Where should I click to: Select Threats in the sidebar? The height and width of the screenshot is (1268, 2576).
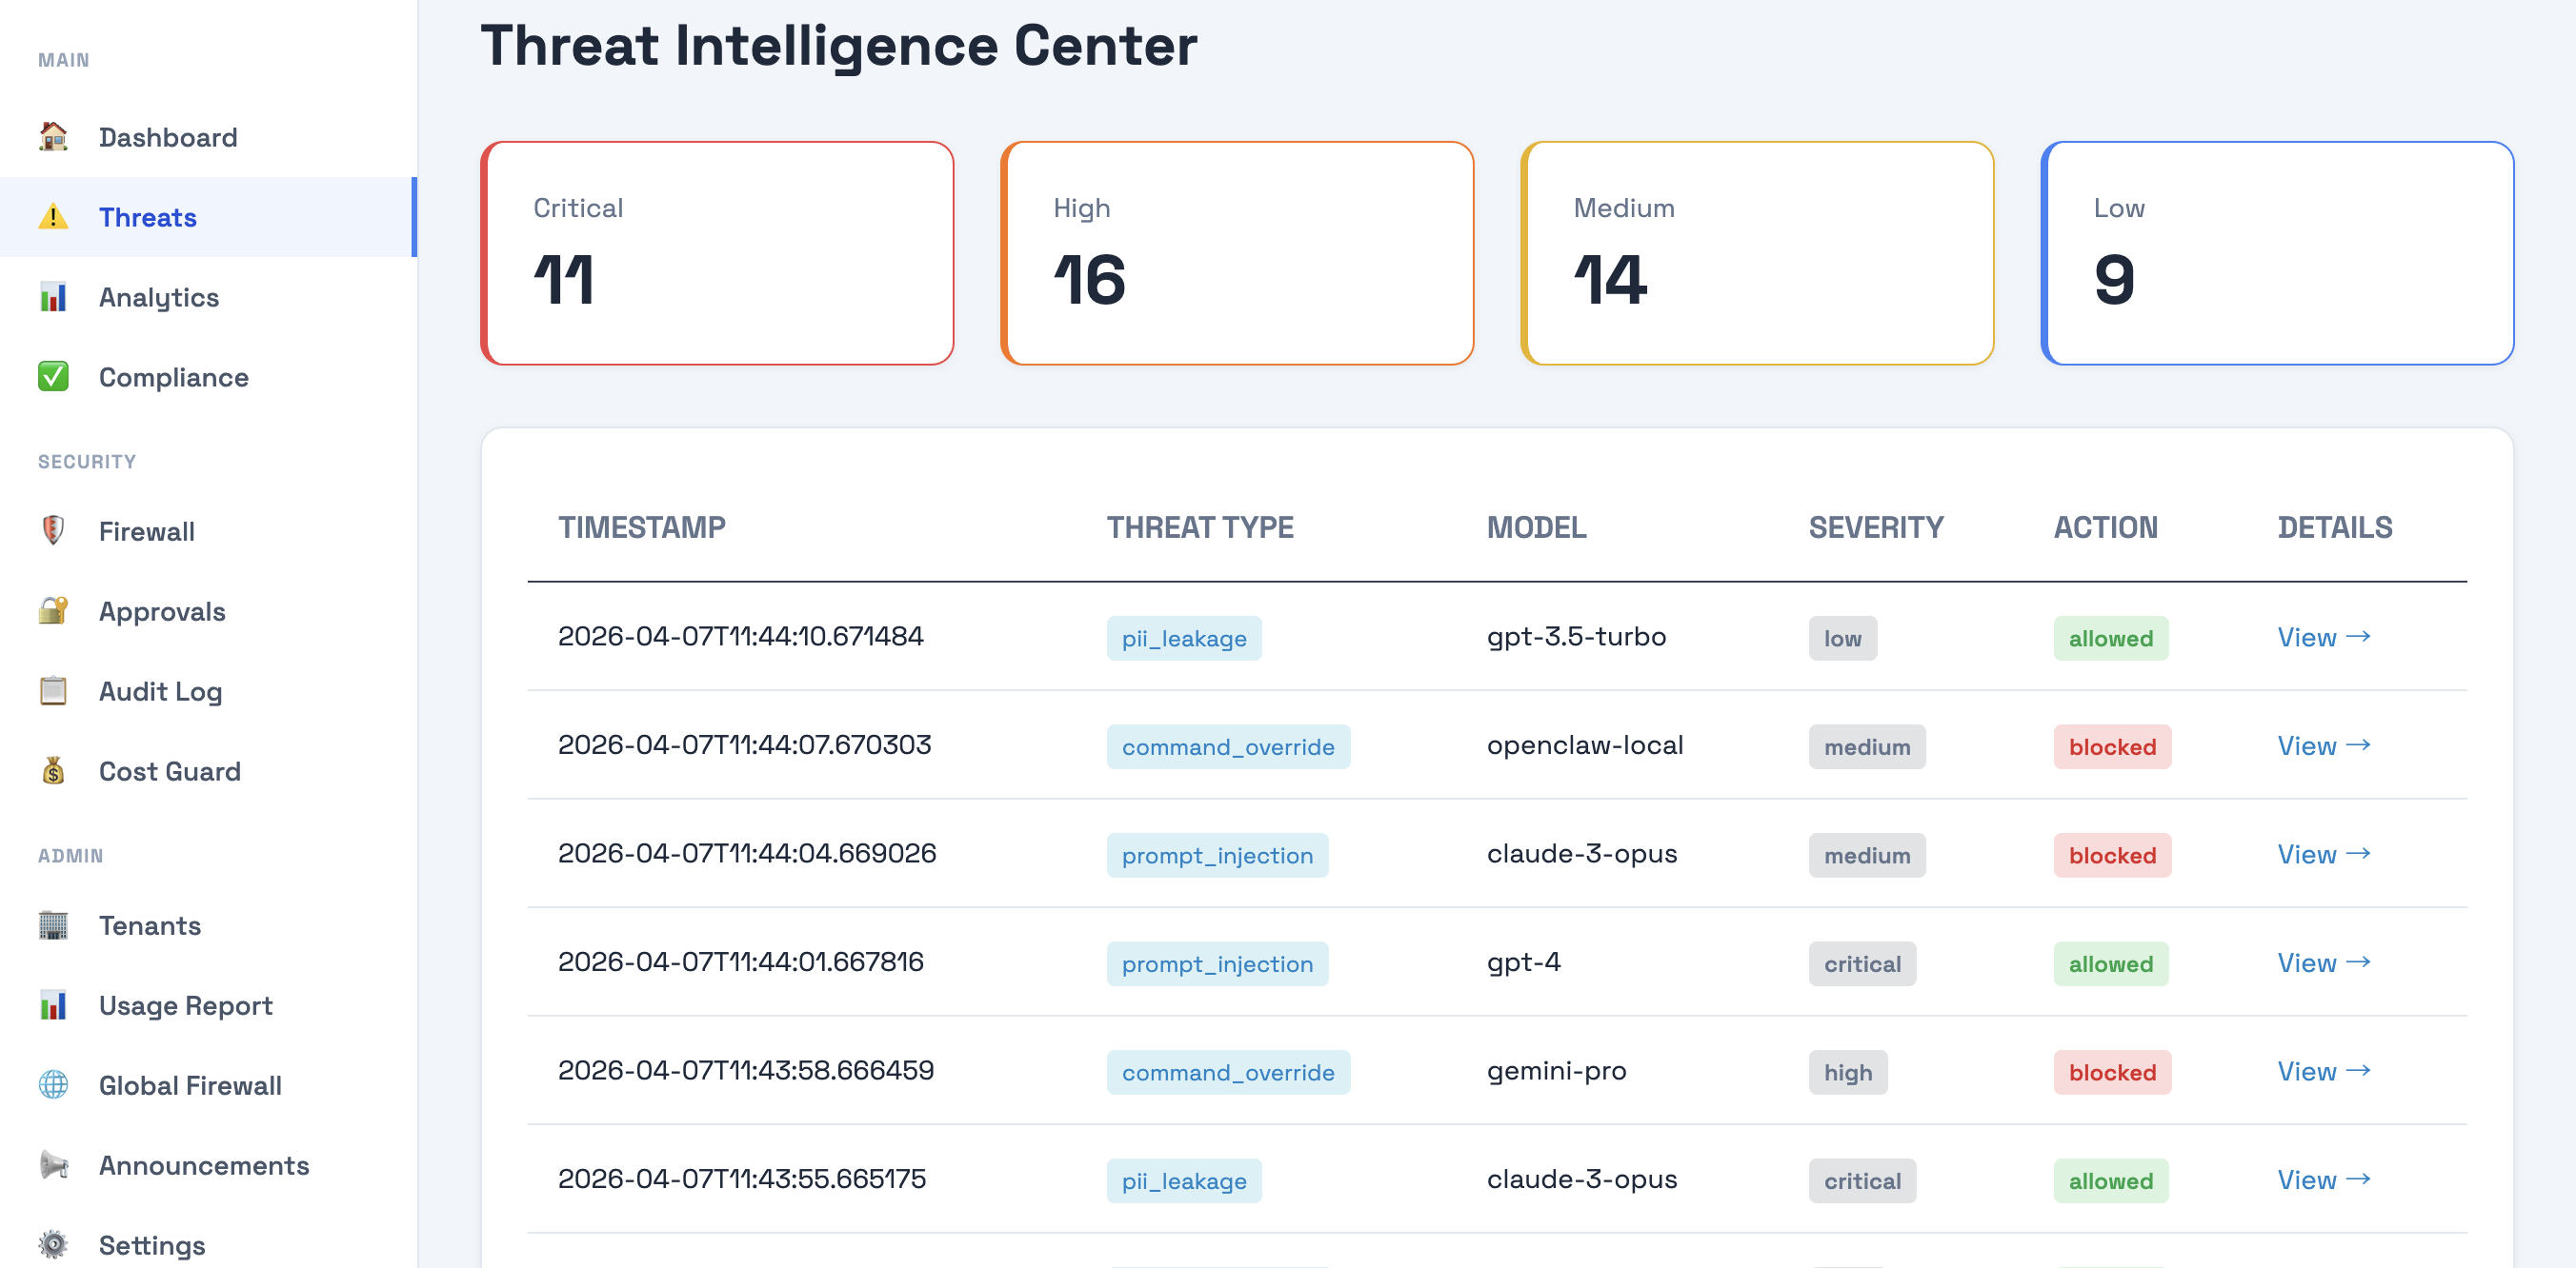(x=148, y=217)
